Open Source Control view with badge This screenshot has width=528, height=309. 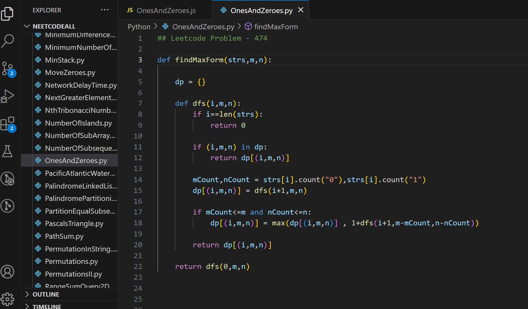pyautogui.click(x=8, y=69)
